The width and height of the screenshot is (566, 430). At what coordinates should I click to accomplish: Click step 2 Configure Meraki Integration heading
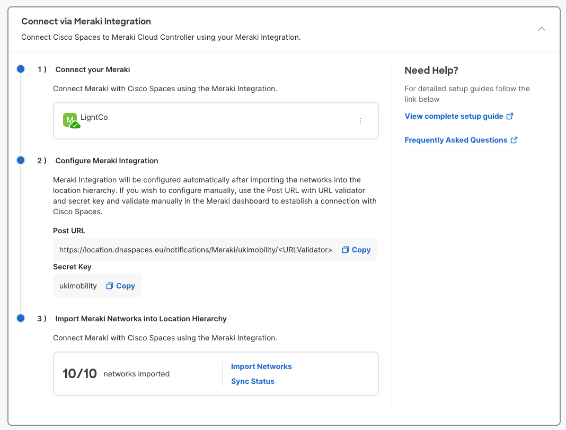pos(107,161)
